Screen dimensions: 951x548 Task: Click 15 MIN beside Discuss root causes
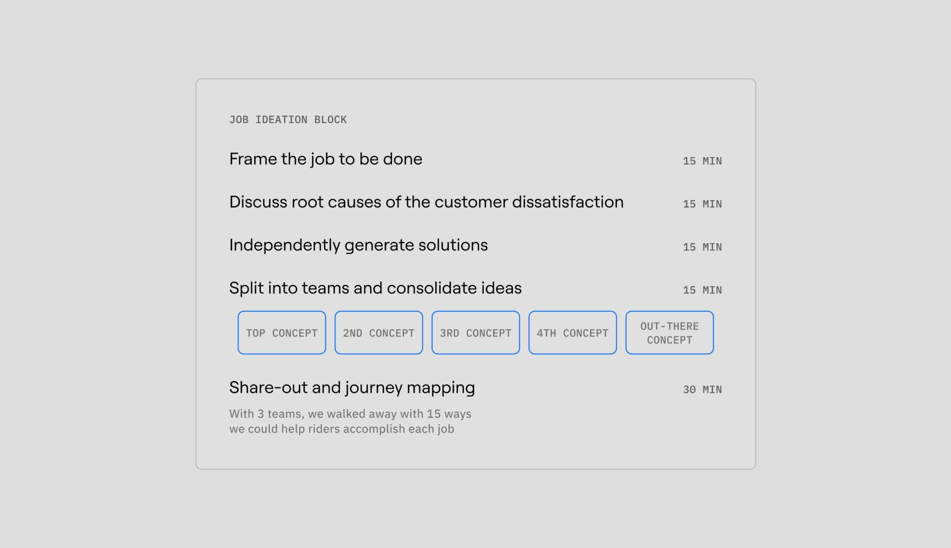pos(702,204)
